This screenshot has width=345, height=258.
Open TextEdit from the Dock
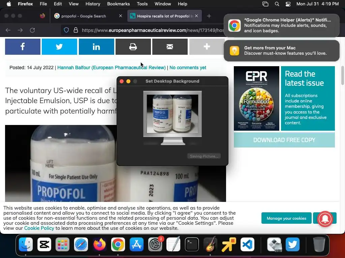coord(174,244)
